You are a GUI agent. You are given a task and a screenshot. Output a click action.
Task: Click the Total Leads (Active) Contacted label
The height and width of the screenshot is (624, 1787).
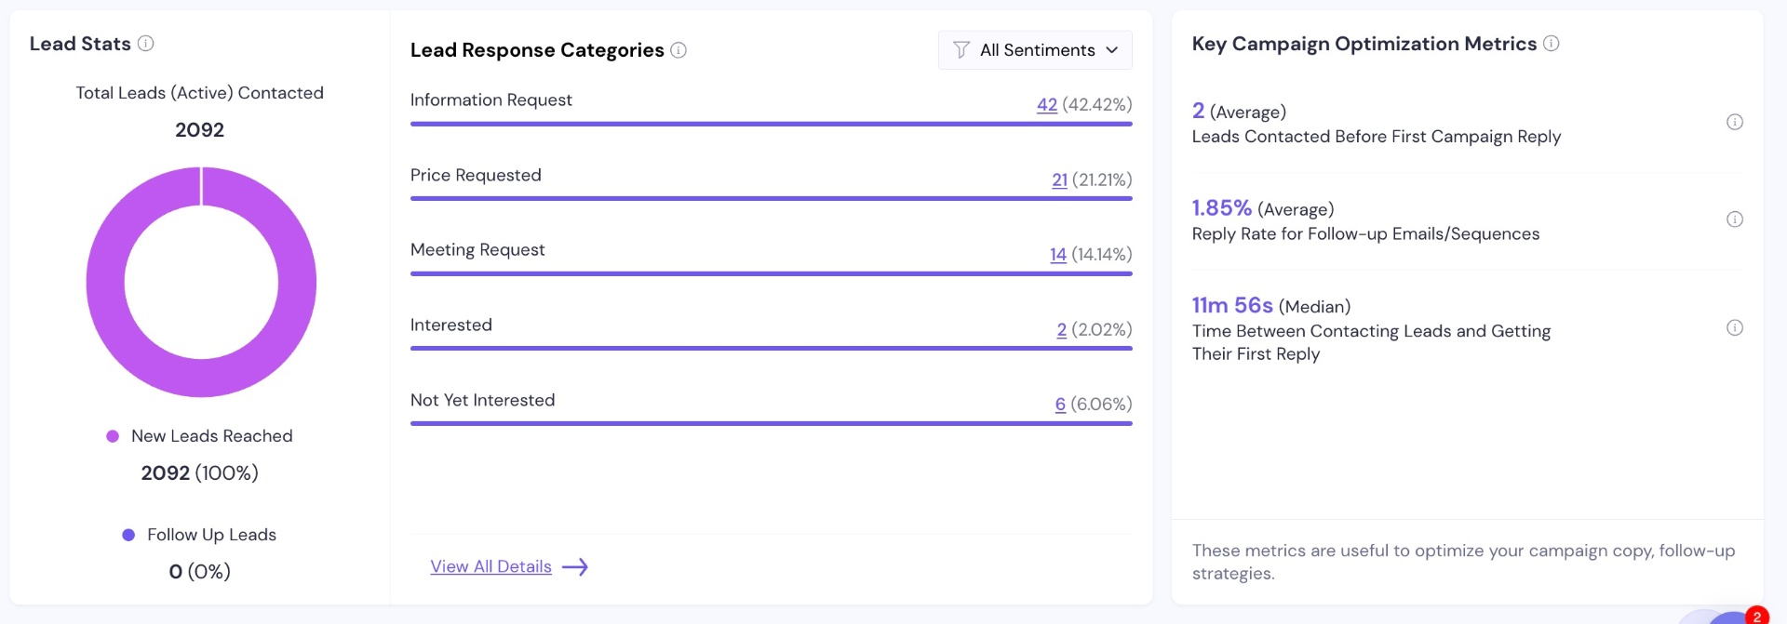point(200,93)
